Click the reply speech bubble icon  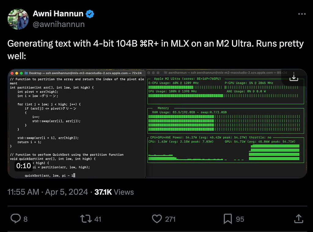click(16, 219)
